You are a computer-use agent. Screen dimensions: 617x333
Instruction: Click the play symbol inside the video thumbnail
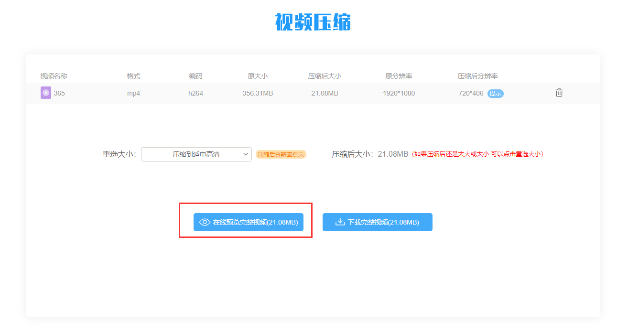45,93
